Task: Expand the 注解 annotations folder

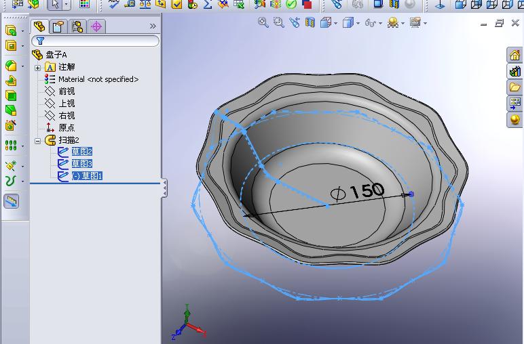Action: click(x=38, y=68)
